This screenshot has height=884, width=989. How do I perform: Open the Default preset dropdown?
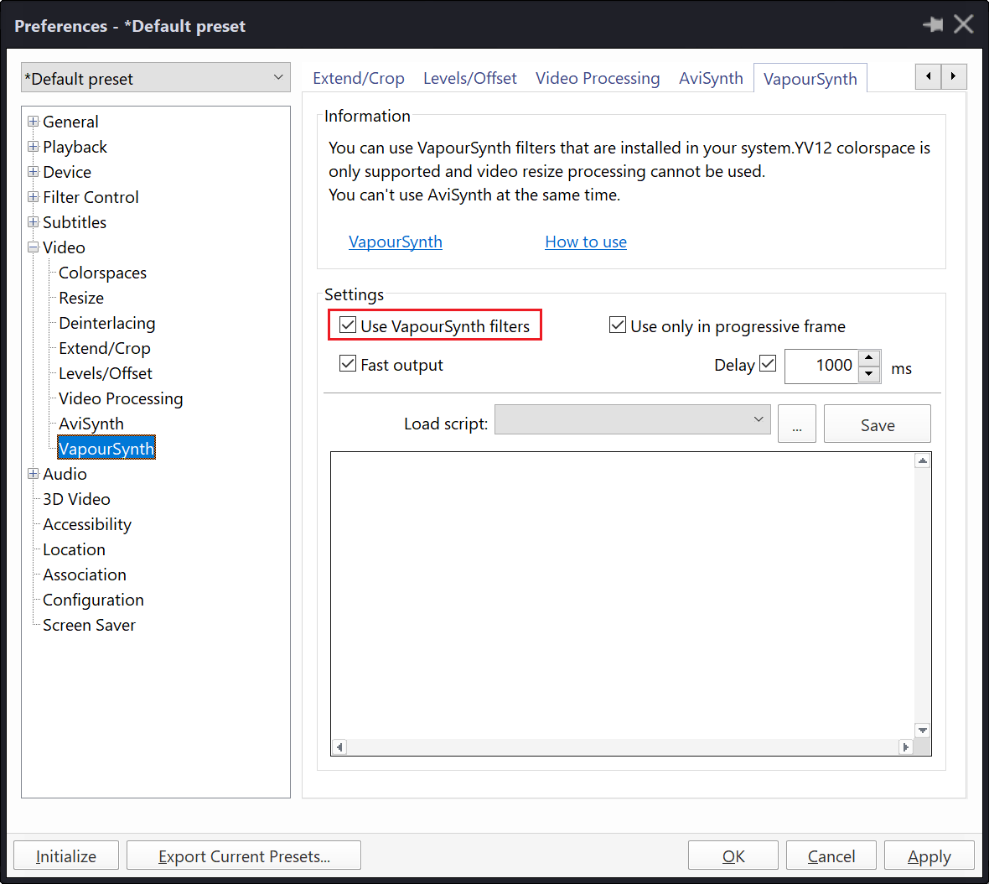pos(156,78)
